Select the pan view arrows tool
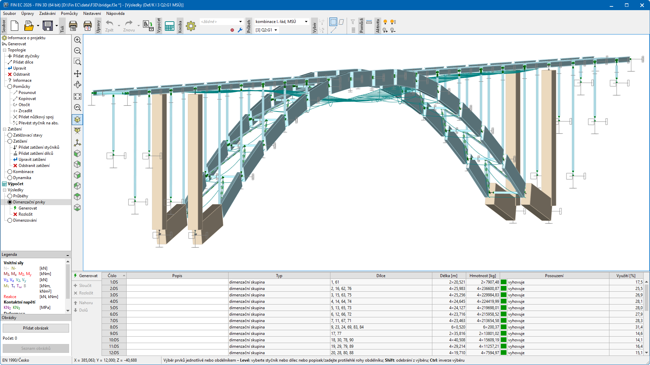This screenshot has width=650, height=365. pyautogui.click(x=78, y=74)
